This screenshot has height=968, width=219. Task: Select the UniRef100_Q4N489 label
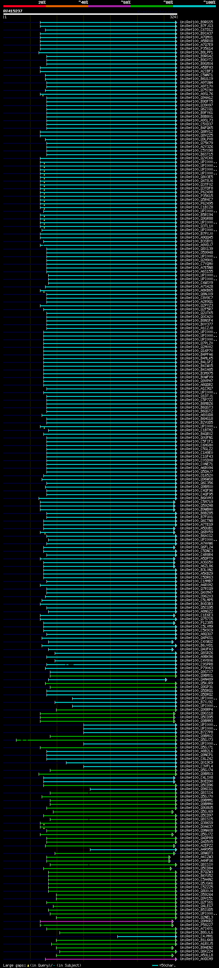(196, 680)
